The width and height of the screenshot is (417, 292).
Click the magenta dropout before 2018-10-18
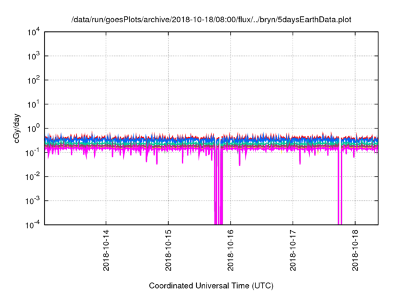(x=339, y=186)
